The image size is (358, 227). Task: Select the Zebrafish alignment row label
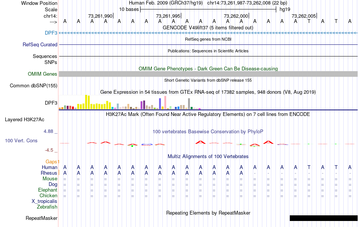[x=47, y=207]
